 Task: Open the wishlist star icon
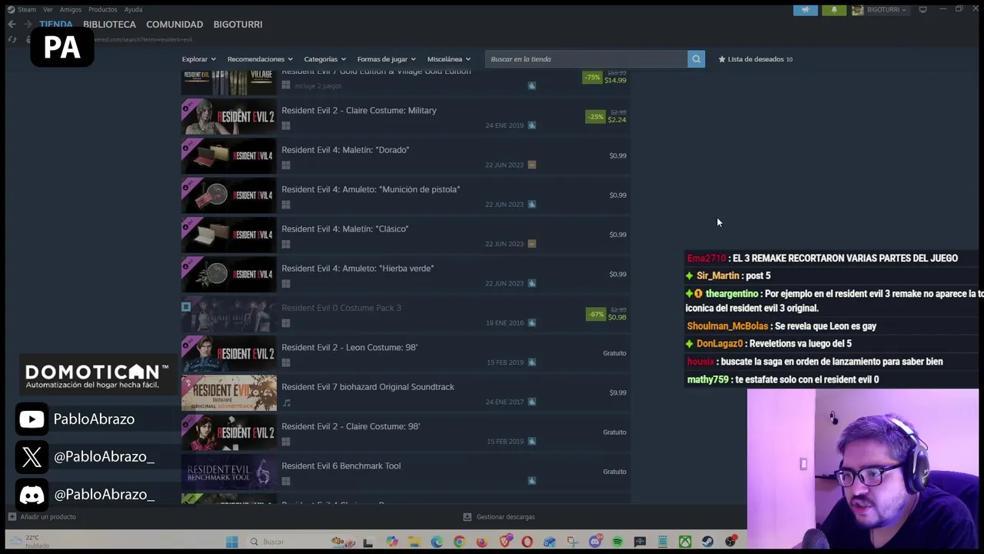tap(722, 59)
